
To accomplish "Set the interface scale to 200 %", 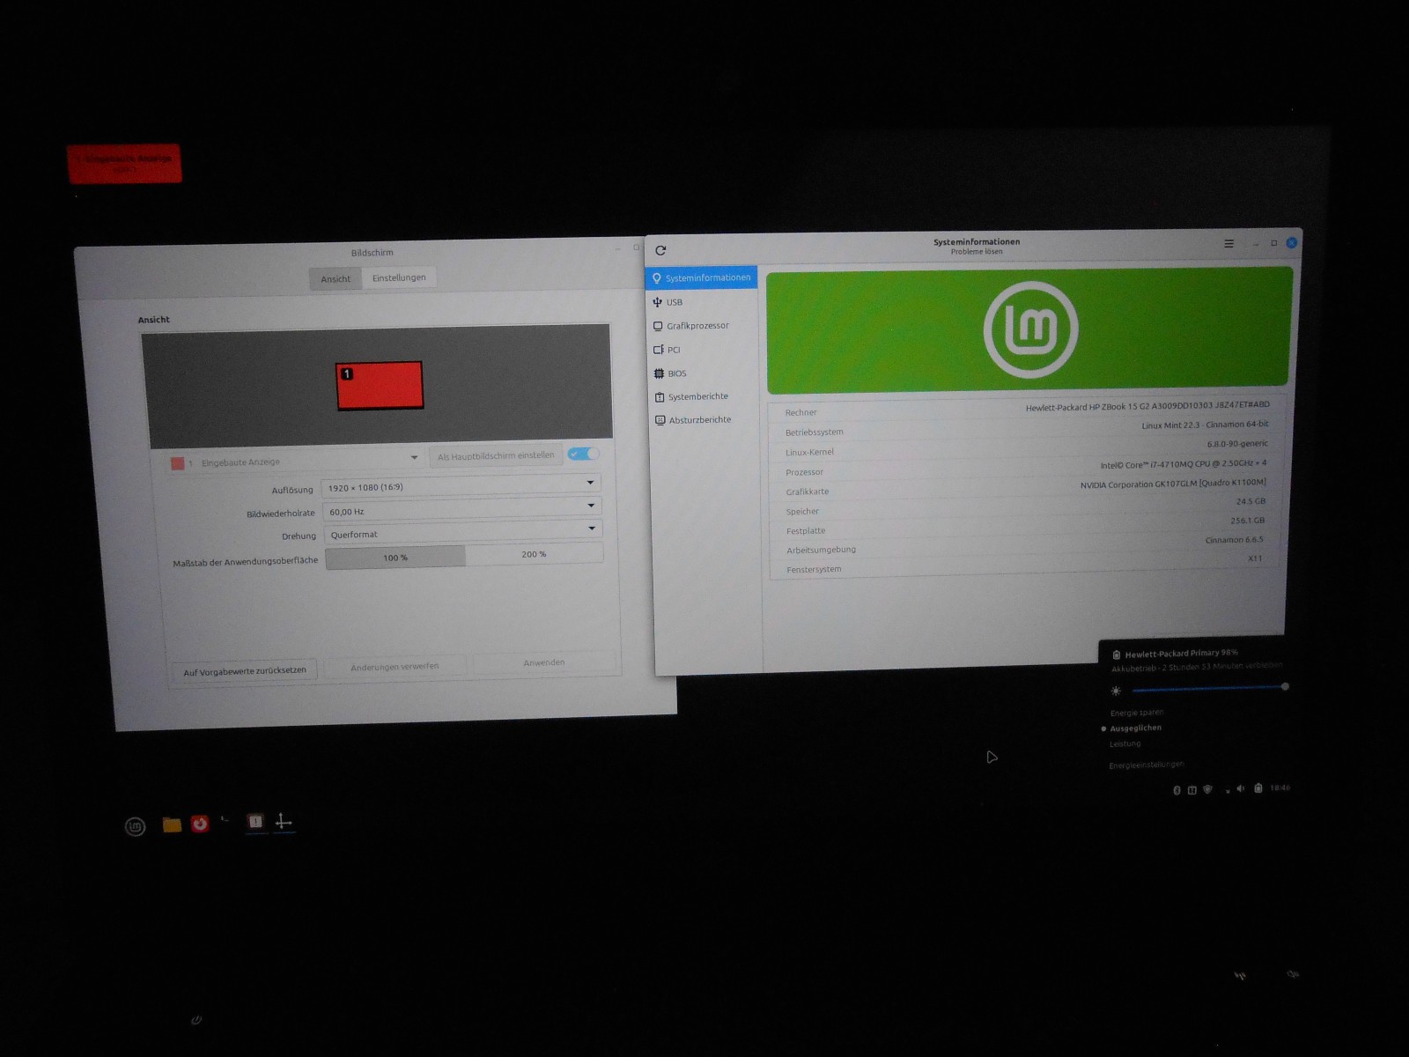I will click(x=534, y=554).
